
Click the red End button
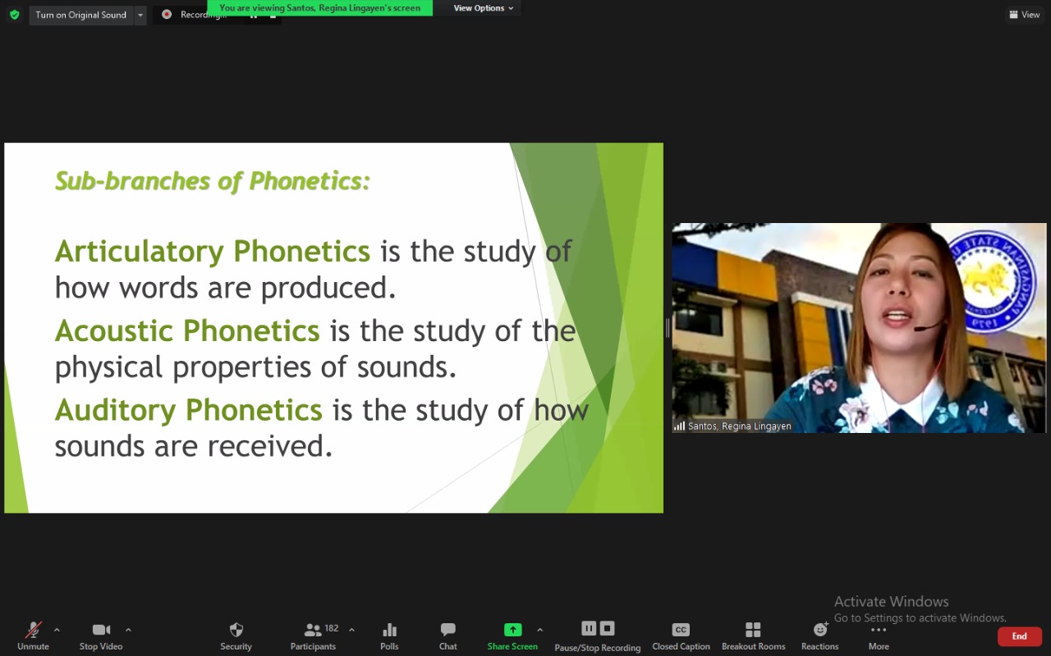[1019, 636]
